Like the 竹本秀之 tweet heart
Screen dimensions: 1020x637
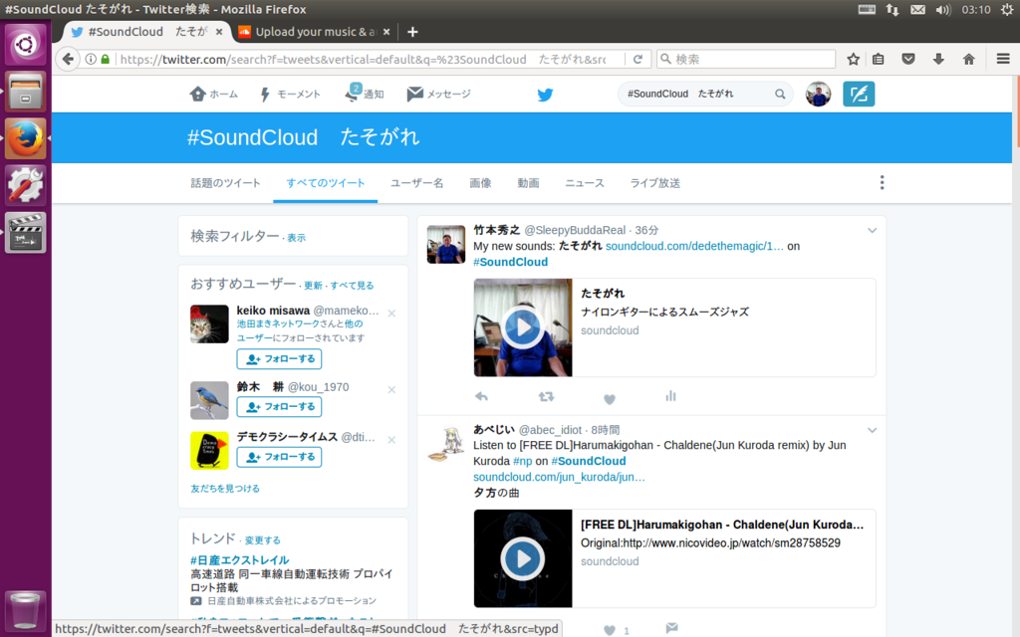point(610,398)
